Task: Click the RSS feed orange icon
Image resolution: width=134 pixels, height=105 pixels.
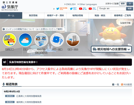Action: tap(122, 84)
